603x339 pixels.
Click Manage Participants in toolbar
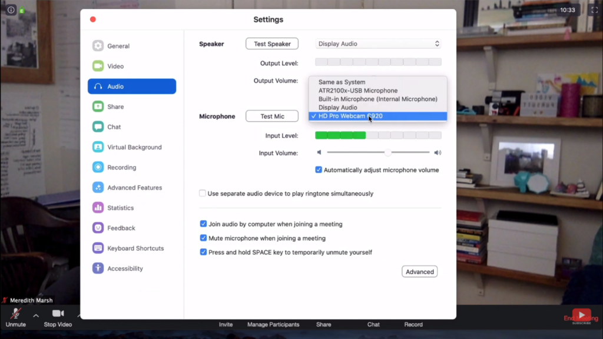273,324
